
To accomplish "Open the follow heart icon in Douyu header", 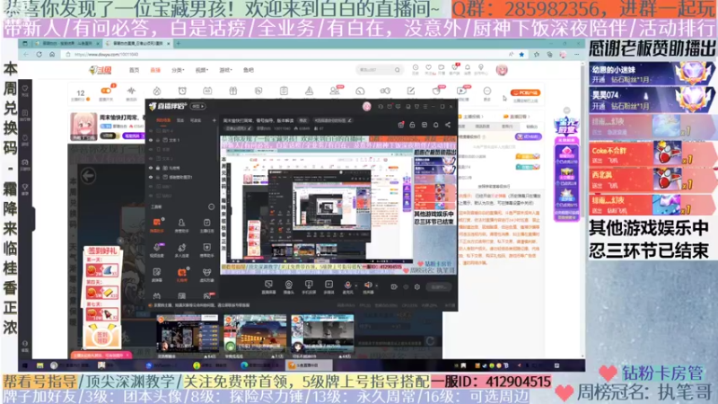I will pos(429,68).
